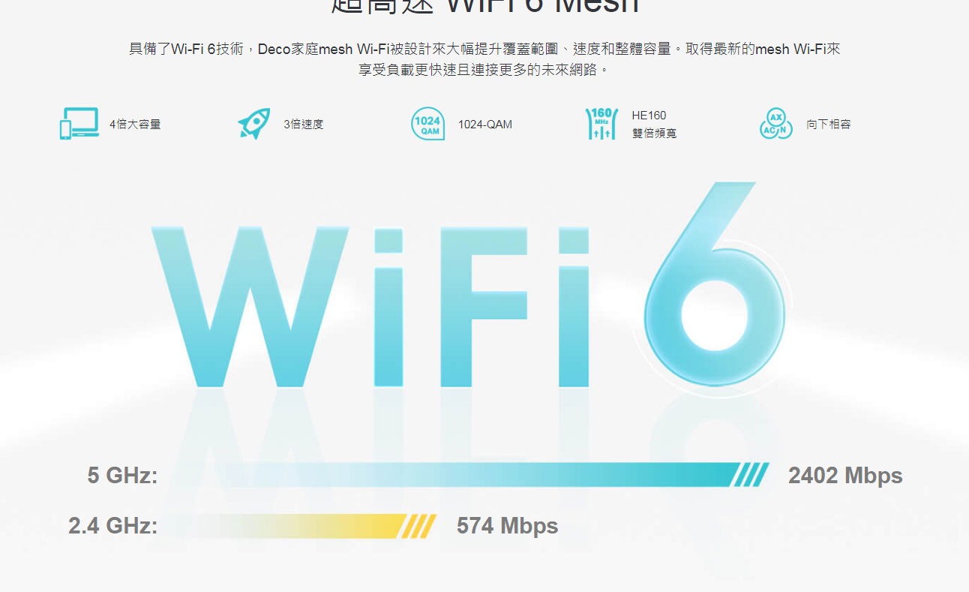Click the Deco mesh Wi-Fi description paragraph
This screenshot has height=592, width=969.
coord(484,60)
